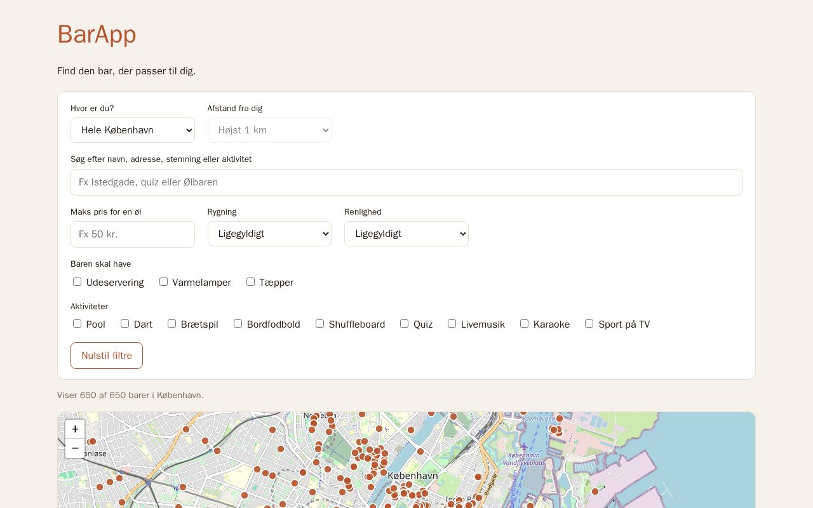The height and width of the screenshot is (508, 813).
Task: Click the 'Find den bar, der passer til dig.' tagline
Action: pyautogui.click(x=126, y=71)
